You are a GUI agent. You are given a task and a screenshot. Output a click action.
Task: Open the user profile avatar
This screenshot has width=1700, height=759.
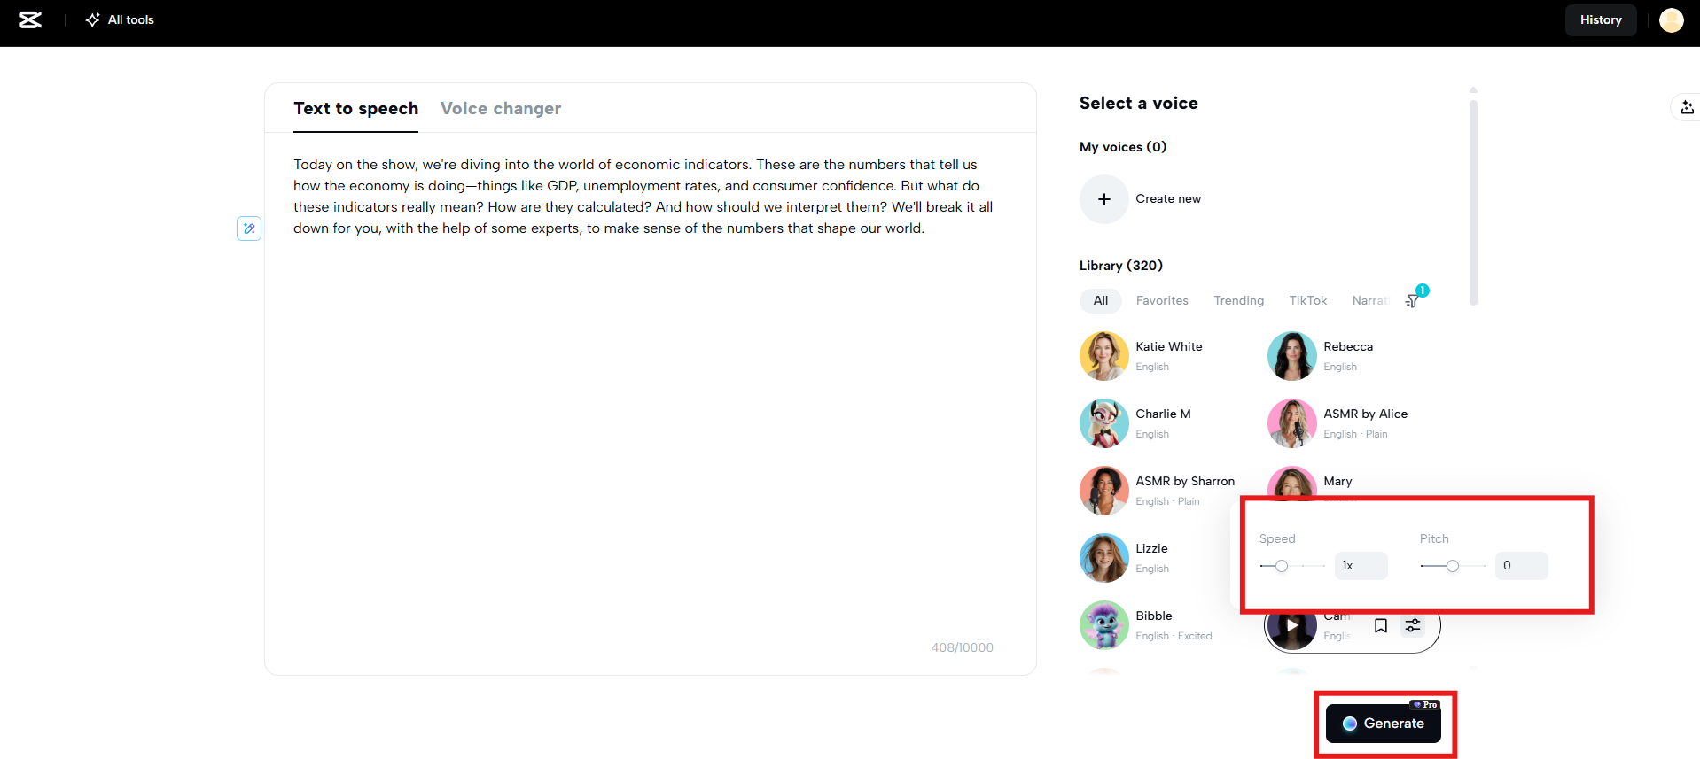pos(1671,20)
